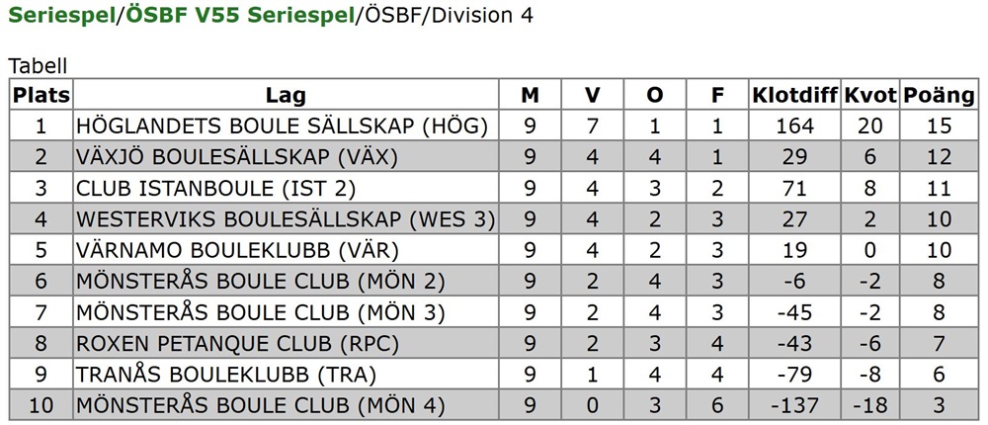Select Mönsterås Boule Club (MÖN 2)
Image resolution: width=988 pixels, height=425 pixels.
coord(260,282)
